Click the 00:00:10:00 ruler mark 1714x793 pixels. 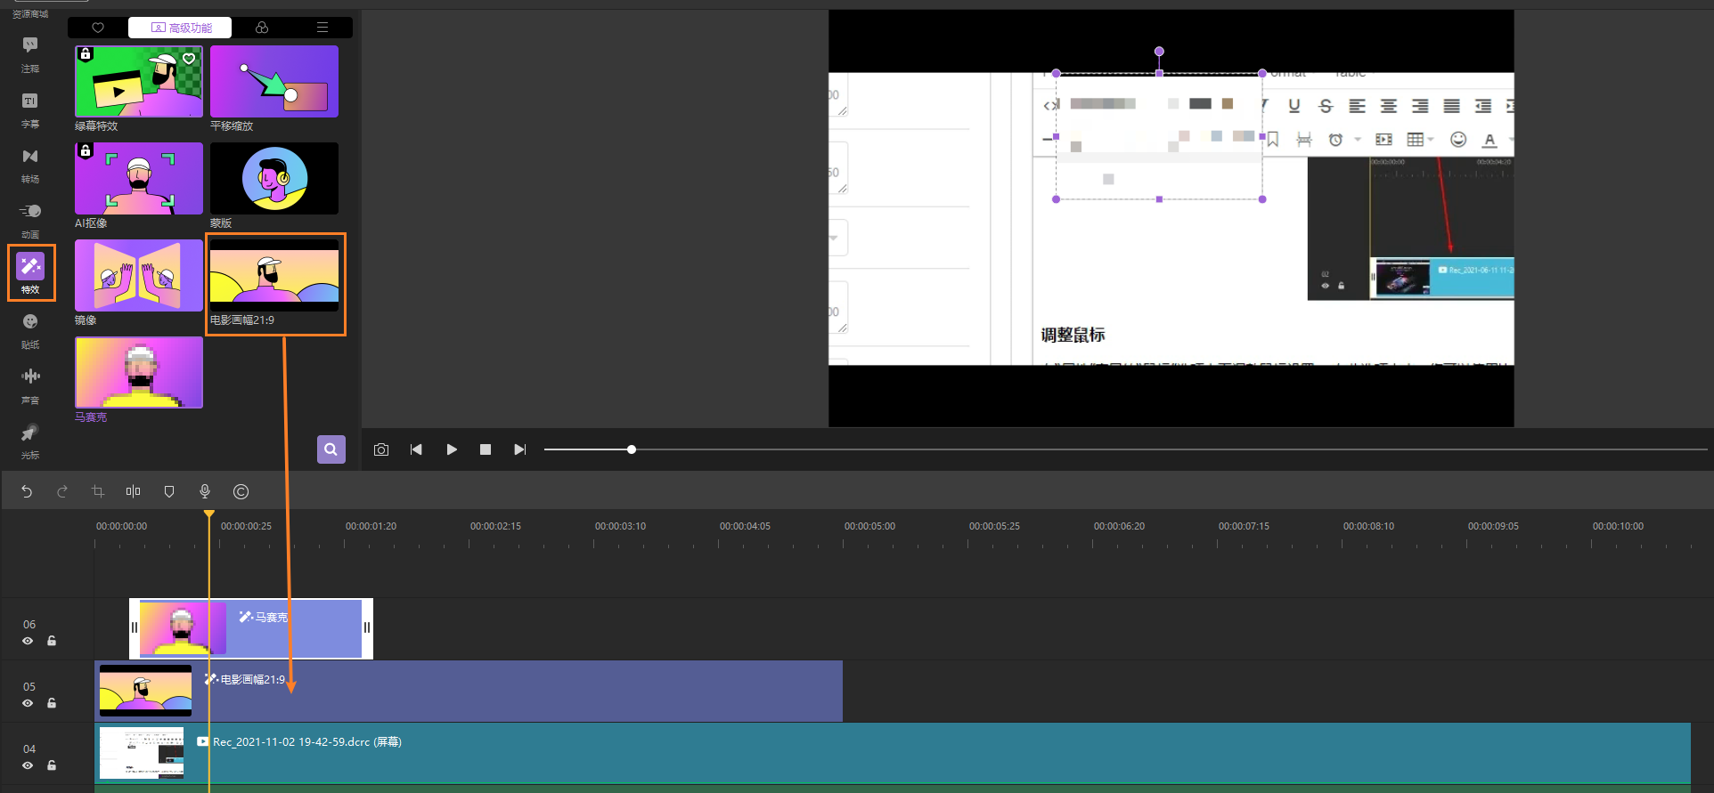tap(1618, 526)
